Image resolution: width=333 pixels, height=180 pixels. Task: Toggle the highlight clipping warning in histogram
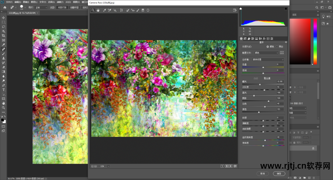tap(286, 9)
